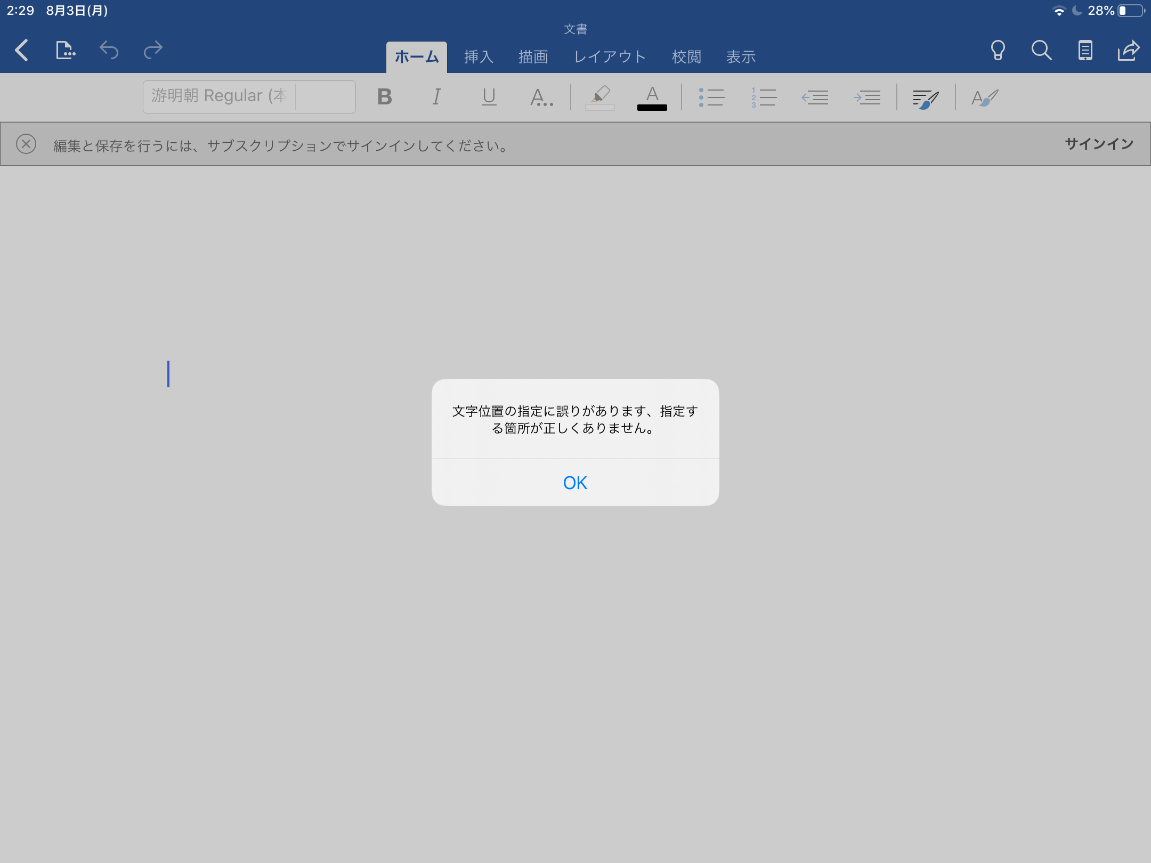Toggle underline formatting
This screenshot has height=863, width=1151.
click(488, 97)
